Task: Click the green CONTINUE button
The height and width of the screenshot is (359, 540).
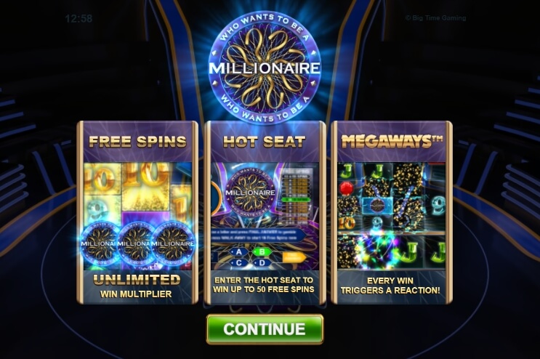Action: [265, 329]
